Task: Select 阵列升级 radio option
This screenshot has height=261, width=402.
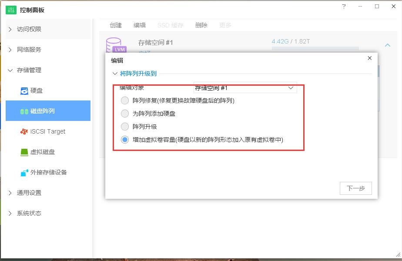Action: click(x=125, y=127)
